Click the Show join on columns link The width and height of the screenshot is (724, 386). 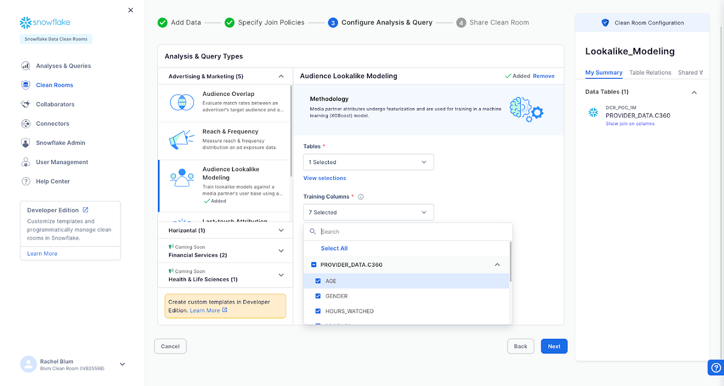coord(630,123)
